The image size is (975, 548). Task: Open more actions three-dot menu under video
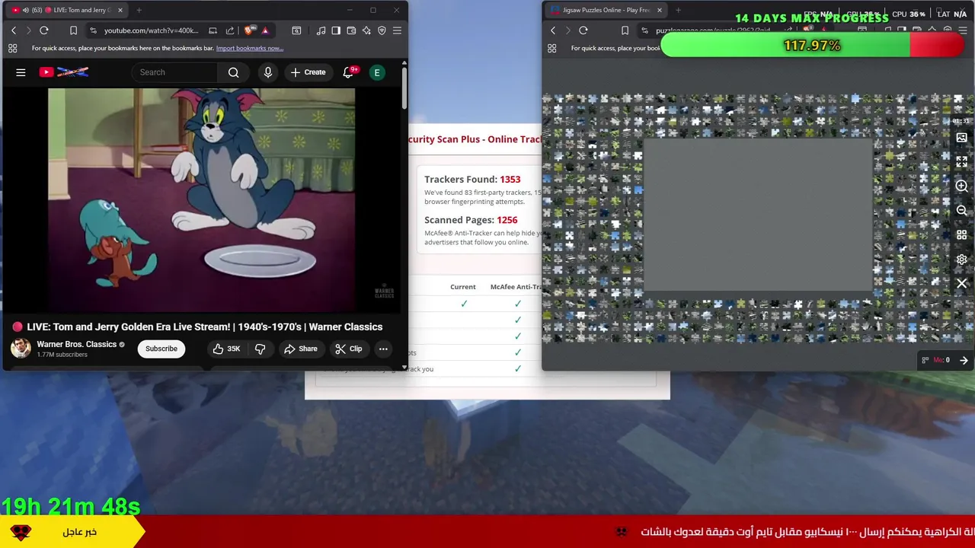pyautogui.click(x=383, y=349)
